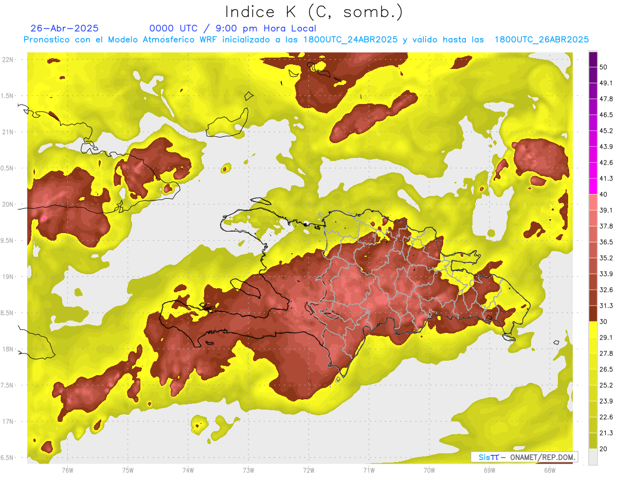617x477 pixels.
Task: Click longitude axis label "73W"
Action: (x=248, y=470)
